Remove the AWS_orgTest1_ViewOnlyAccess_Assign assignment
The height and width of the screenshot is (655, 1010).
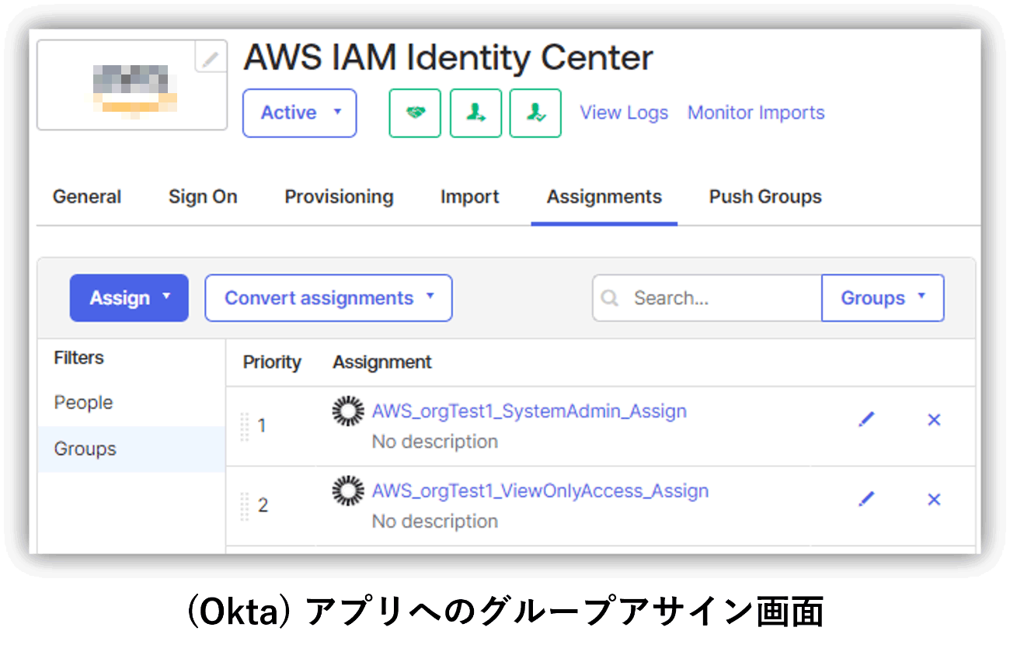tap(934, 499)
